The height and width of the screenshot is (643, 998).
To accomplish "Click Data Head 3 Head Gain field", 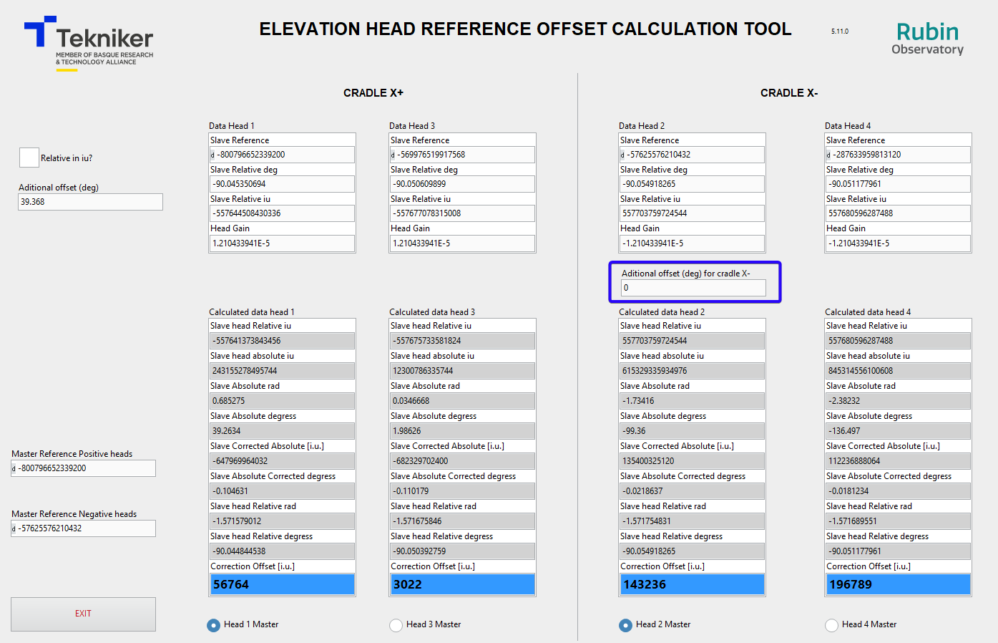I will tap(462, 243).
